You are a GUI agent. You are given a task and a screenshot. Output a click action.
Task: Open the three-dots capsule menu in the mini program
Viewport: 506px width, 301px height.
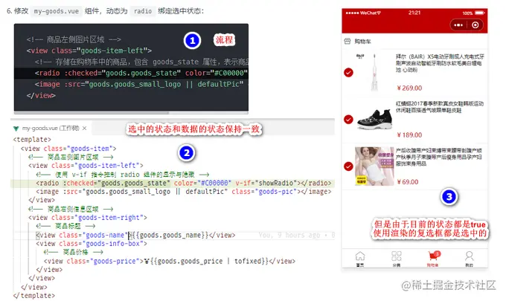point(458,25)
